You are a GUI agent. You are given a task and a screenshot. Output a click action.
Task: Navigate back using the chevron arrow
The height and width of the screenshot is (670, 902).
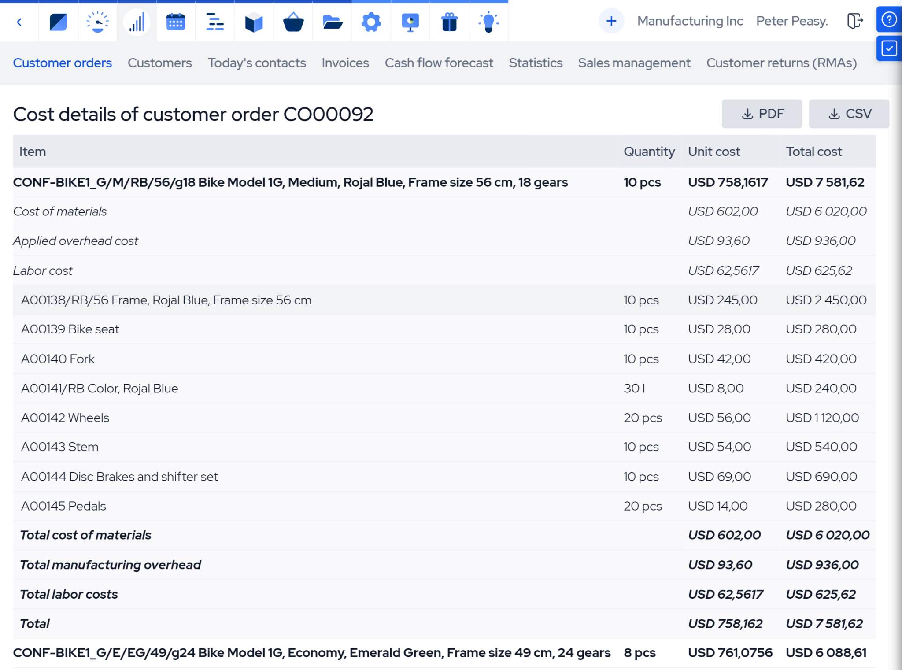tap(19, 21)
